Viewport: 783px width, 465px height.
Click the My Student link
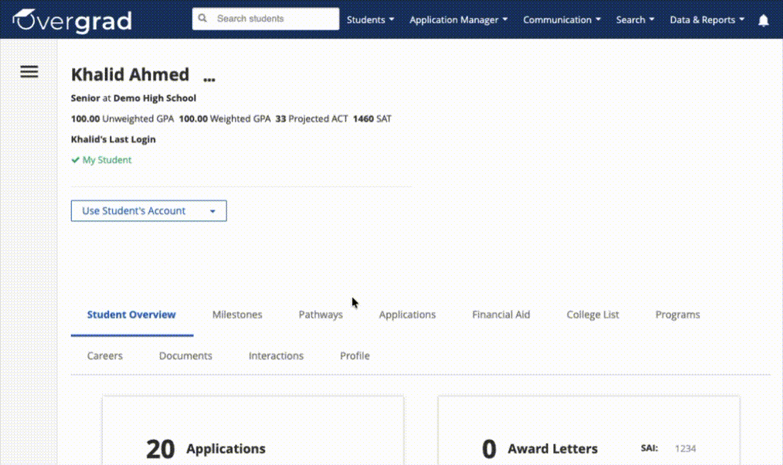coord(107,160)
